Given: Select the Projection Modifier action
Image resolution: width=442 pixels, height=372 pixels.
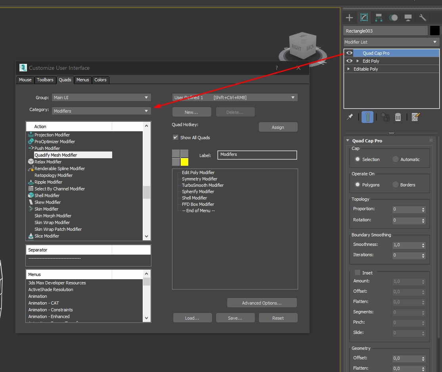Looking at the screenshot, I should click(52, 135).
